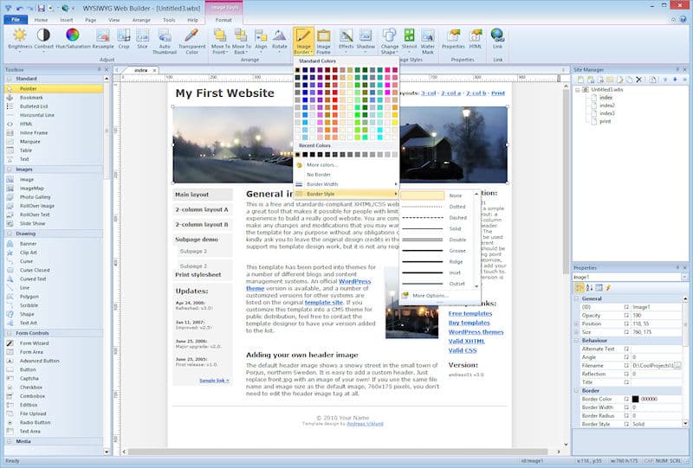Choose the Dashed border style
The height and width of the screenshot is (468, 693).
pos(457,217)
